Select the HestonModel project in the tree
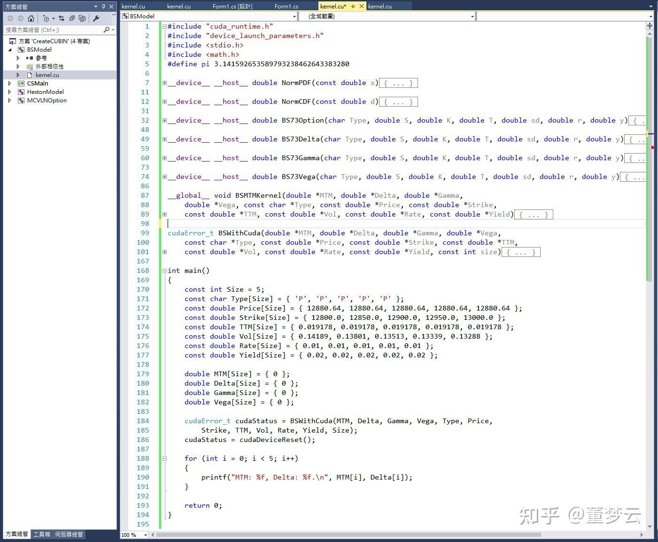This screenshot has width=658, height=542. [45, 92]
